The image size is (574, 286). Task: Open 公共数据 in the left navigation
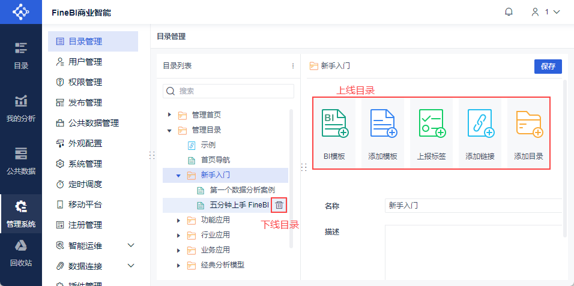[x=21, y=161]
